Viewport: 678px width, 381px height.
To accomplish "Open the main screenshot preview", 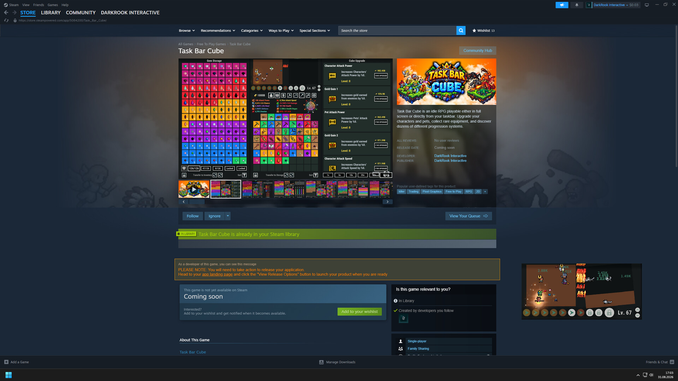I will click(285, 119).
